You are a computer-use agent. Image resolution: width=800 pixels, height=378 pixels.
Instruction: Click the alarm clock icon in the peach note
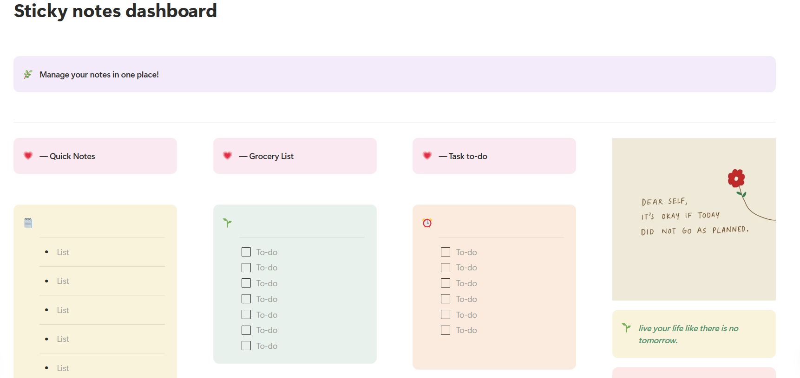(x=427, y=223)
